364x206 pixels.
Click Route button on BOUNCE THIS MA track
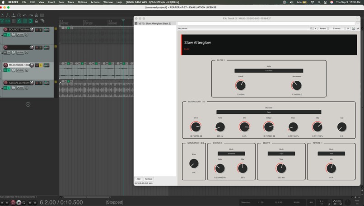point(47,30)
